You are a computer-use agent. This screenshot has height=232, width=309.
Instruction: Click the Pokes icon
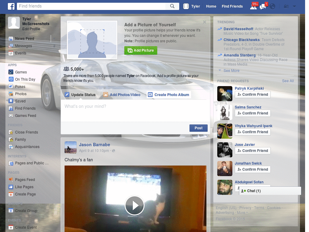click(x=11, y=87)
